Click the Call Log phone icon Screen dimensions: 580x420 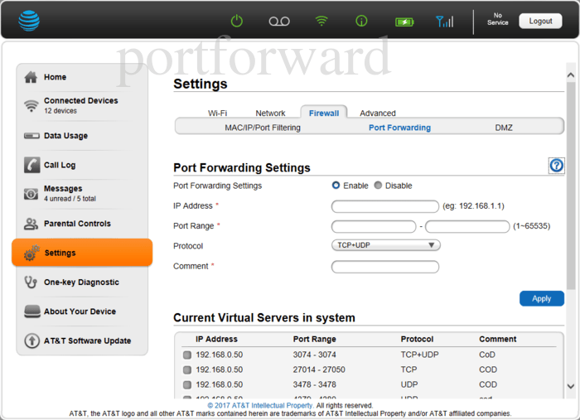(x=31, y=165)
